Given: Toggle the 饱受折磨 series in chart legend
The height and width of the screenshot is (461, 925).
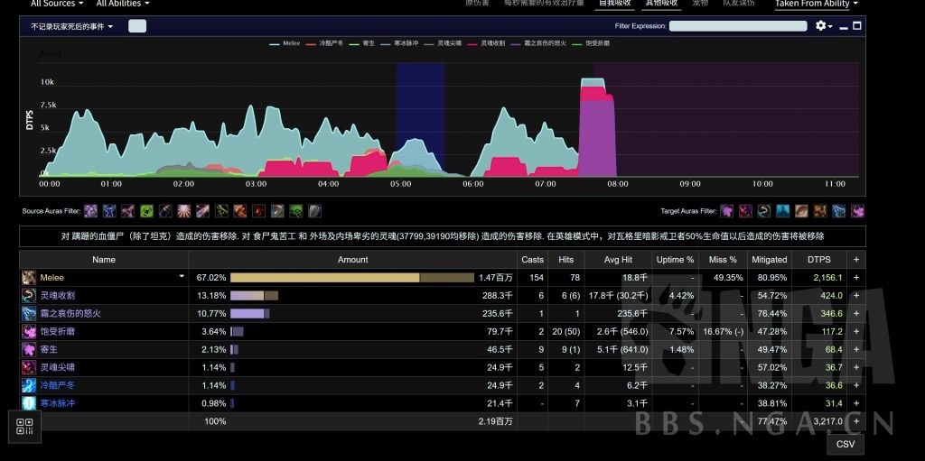Looking at the screenshot, I should click(x=593, y=42).
